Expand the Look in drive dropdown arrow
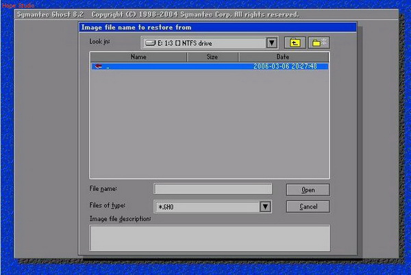Image resolution: width=411 pixels, height=275 pixels. pyautogui.click(x=272, y=43)
